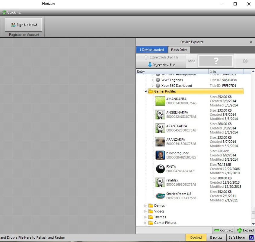Click the Contract button
This screenshot has width=255, height=242.
[x=223, y=230]
